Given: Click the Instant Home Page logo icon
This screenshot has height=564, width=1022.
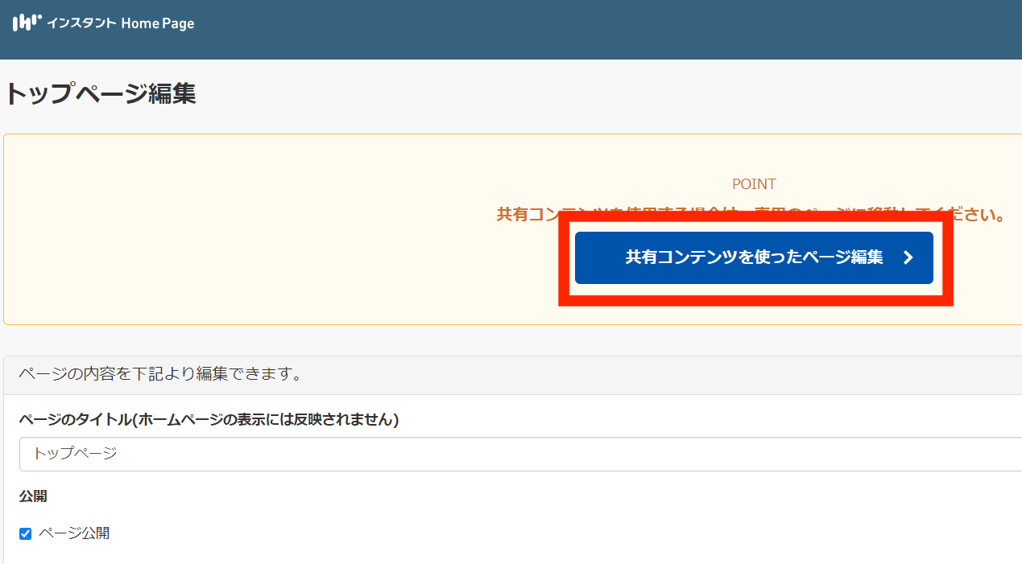Looking at the screenshot, I should click(x=27, y=23).
